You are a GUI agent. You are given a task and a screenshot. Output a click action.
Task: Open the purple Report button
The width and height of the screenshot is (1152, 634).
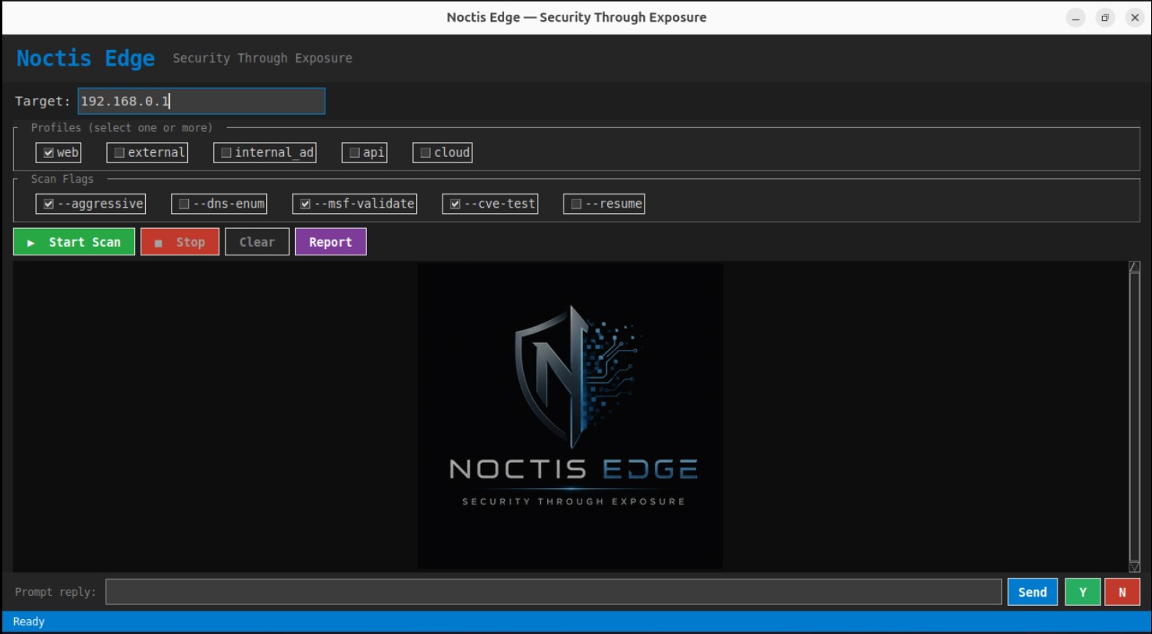(x=331, y=242)
